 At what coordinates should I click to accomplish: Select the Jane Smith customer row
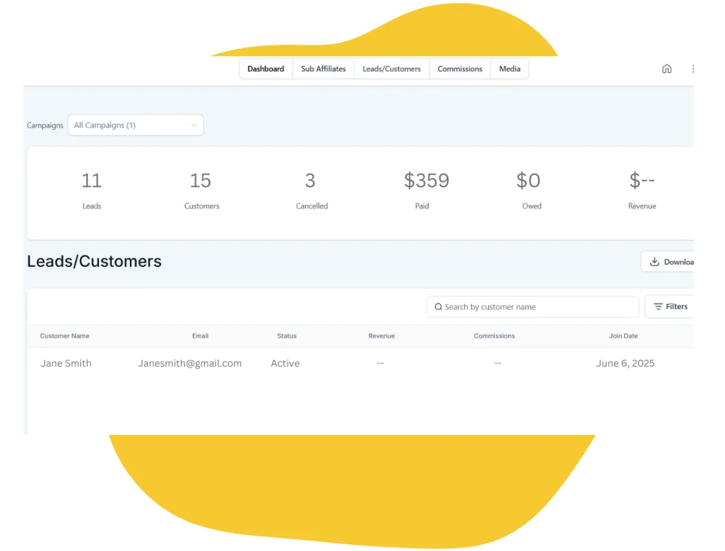[x=66, y=363]
